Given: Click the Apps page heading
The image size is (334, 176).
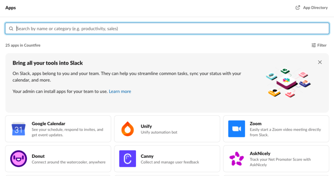Looking at the screenshot, I should pos(10,8).
